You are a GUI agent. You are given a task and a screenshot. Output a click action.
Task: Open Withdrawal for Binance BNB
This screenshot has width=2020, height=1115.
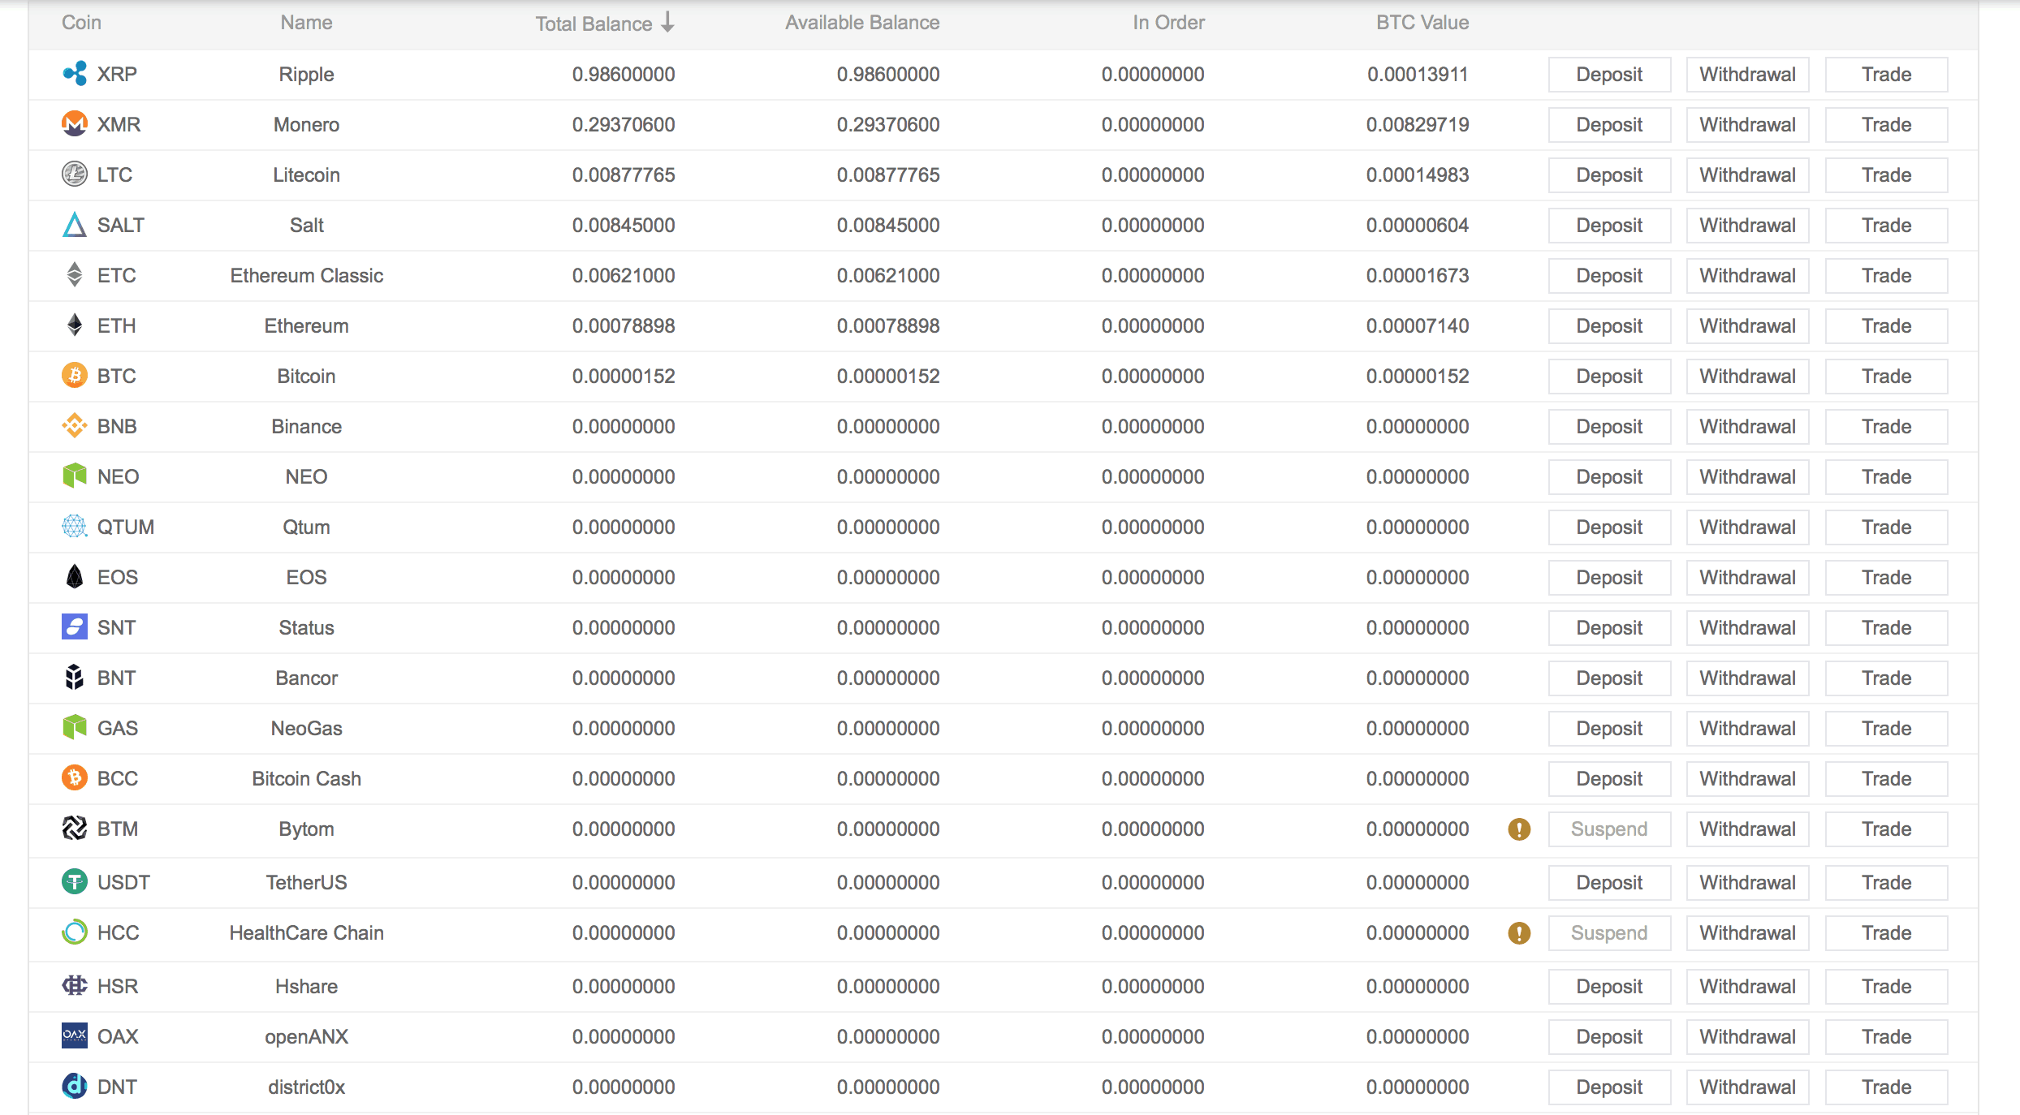[1748, 427]
